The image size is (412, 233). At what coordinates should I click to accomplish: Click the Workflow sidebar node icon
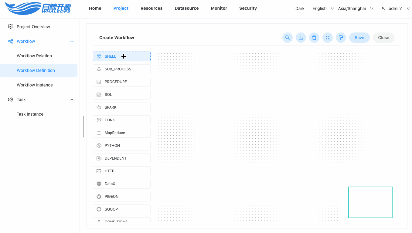pyautogui.click(x=11, y=41)
